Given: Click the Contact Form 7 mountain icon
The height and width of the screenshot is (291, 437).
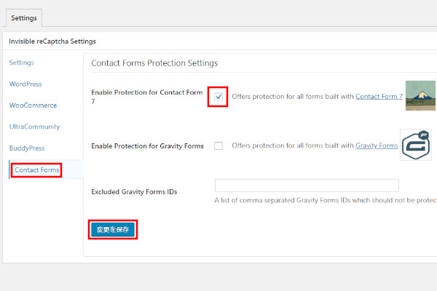Looking at the screenshot, I should 420,95.
